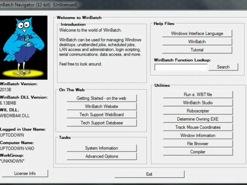Click the WinBatch Navigator window title bar
The width and height of the screenshot is (247, 185).
click(124, 5)
